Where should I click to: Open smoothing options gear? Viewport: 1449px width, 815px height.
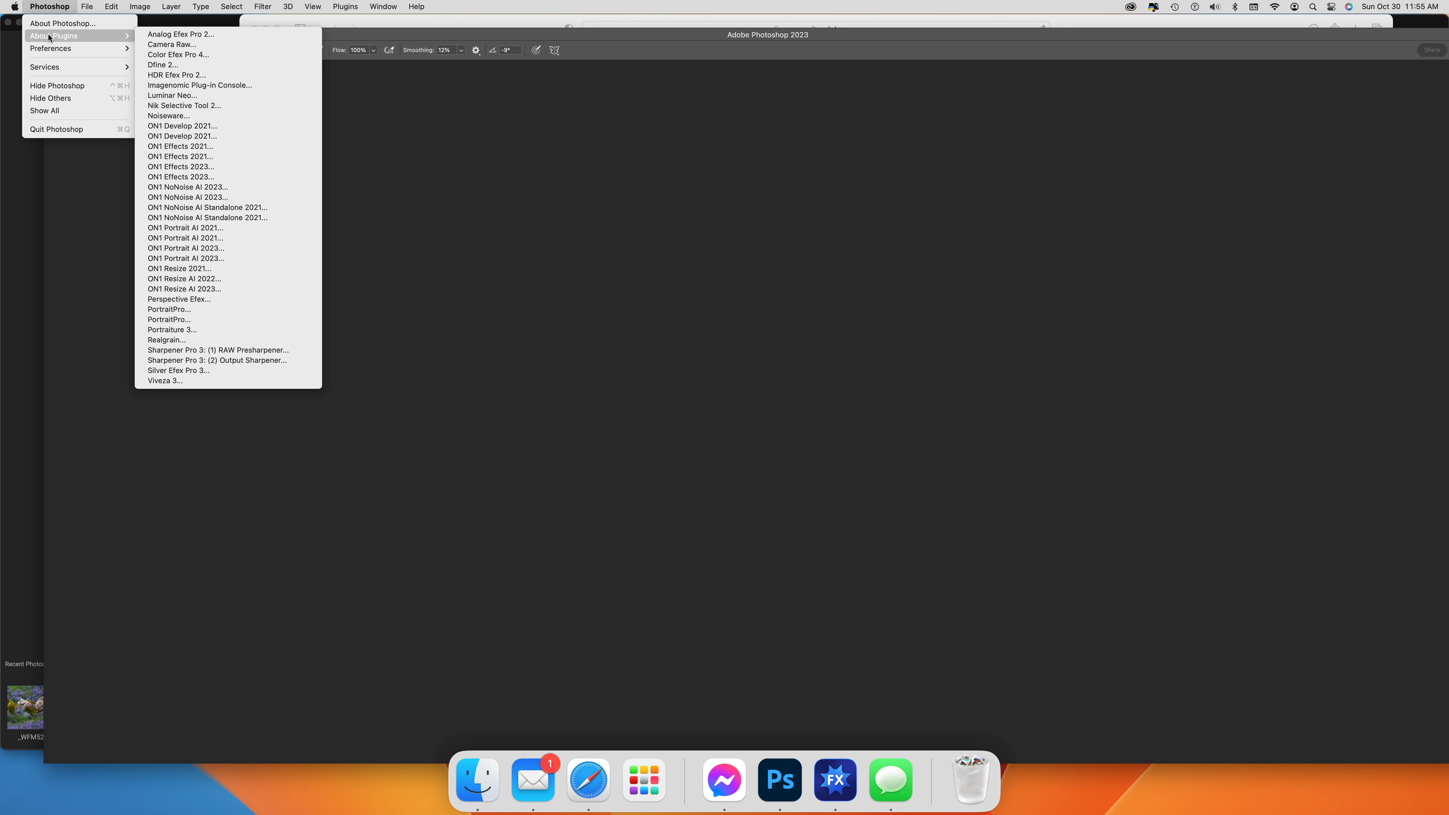coord(476,50)
